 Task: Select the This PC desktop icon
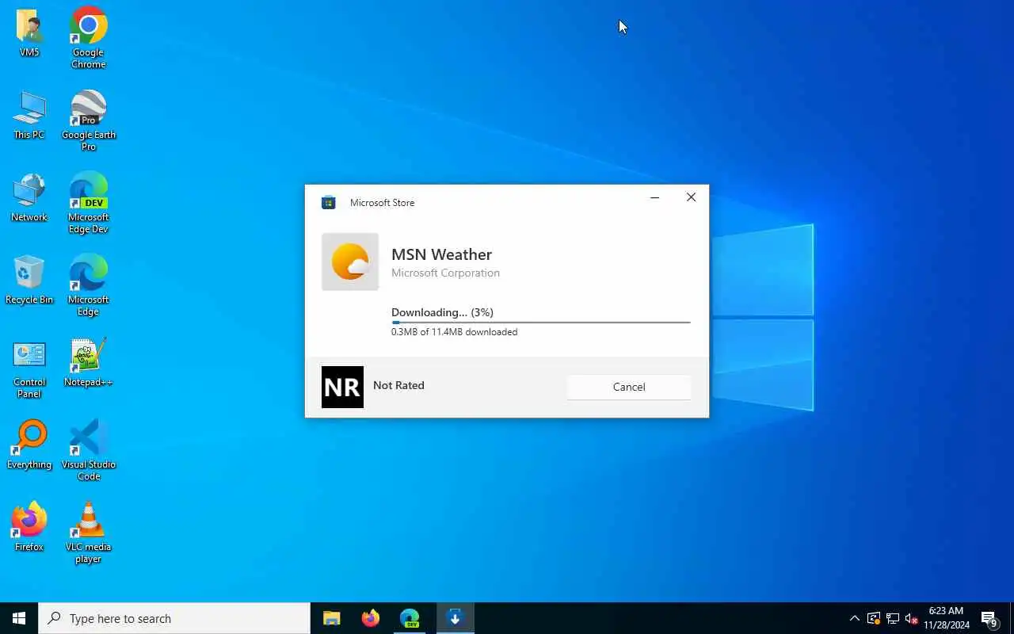pyautogui.click(x=29, y=116)
